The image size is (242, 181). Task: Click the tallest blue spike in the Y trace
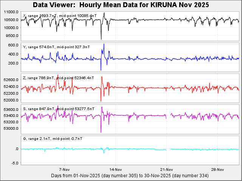(104, 44)
